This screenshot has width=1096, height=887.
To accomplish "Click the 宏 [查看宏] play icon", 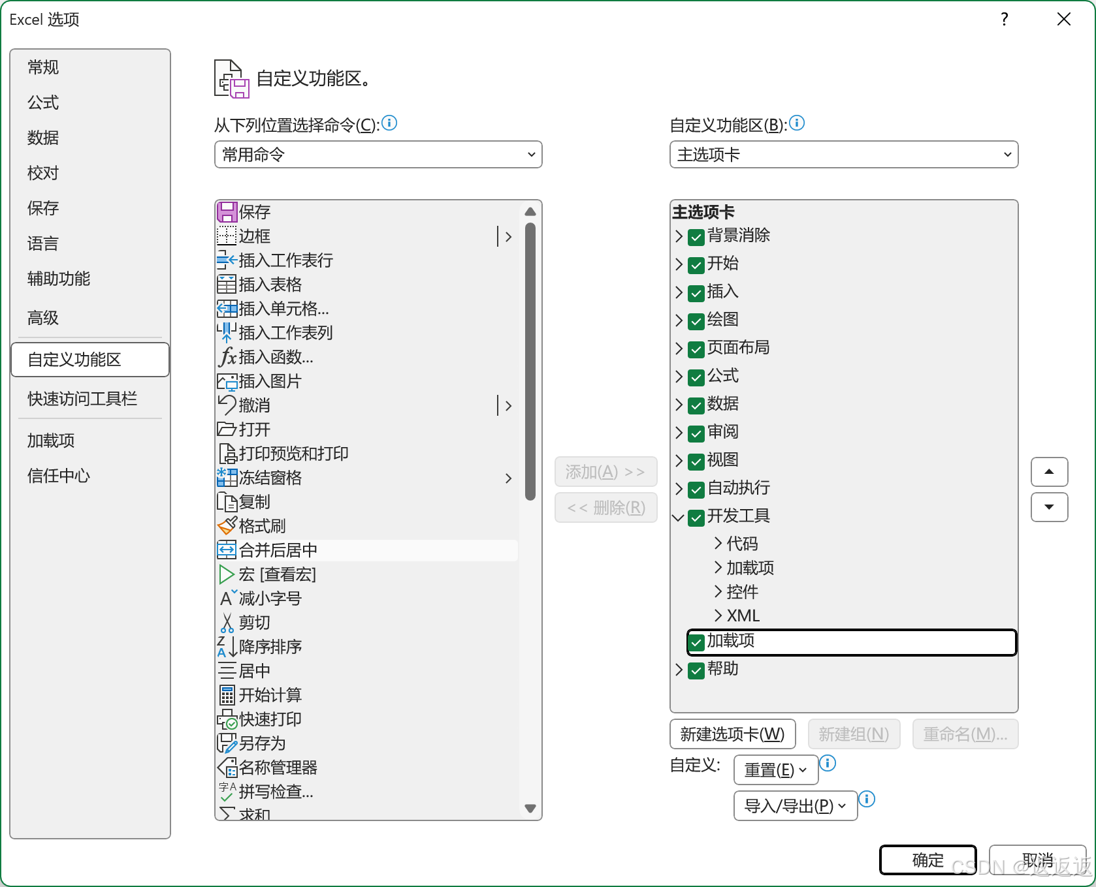I will tap(227, 574).
